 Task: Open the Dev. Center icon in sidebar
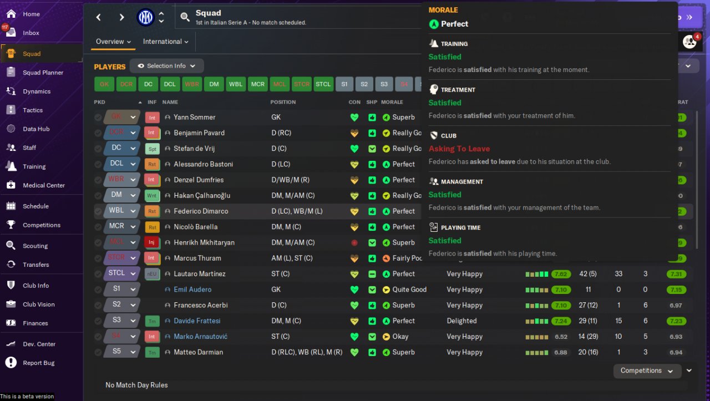pos(11,344)
